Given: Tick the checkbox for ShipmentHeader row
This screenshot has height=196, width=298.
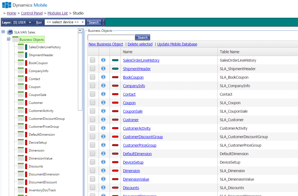Looking at the screenshot, I should coord(93,69).
